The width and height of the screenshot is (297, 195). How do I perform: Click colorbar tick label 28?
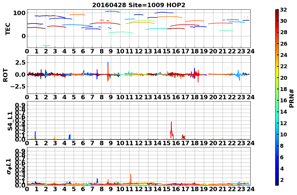(x=283, y=32)
